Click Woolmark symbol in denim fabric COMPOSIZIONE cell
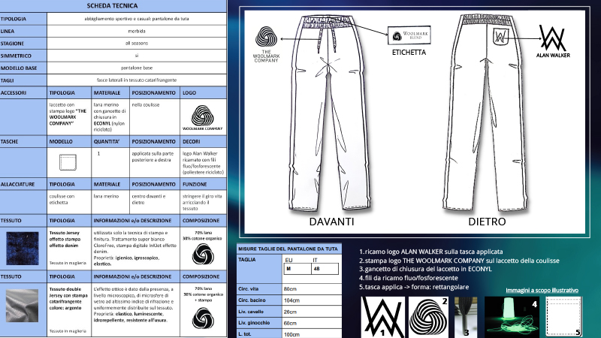 [203, 254]
